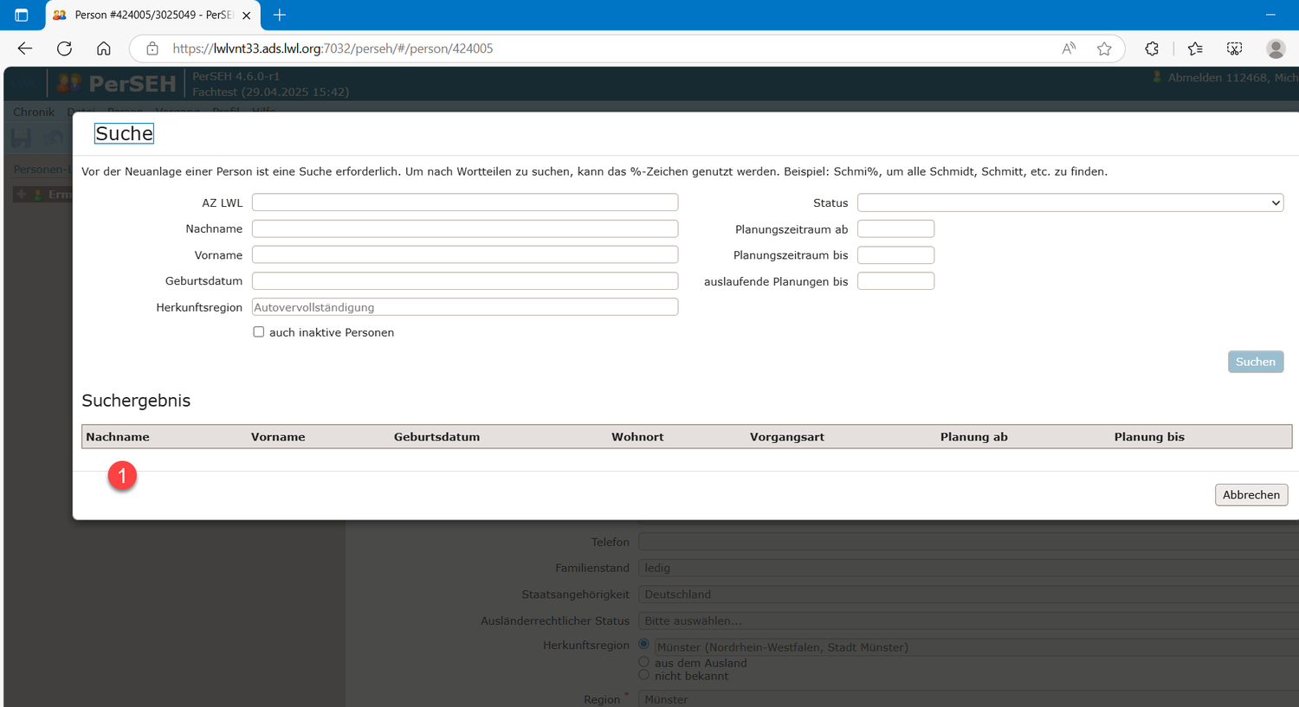Sort results by Nachname column header
1299x707 pixels.
[118, 437]
